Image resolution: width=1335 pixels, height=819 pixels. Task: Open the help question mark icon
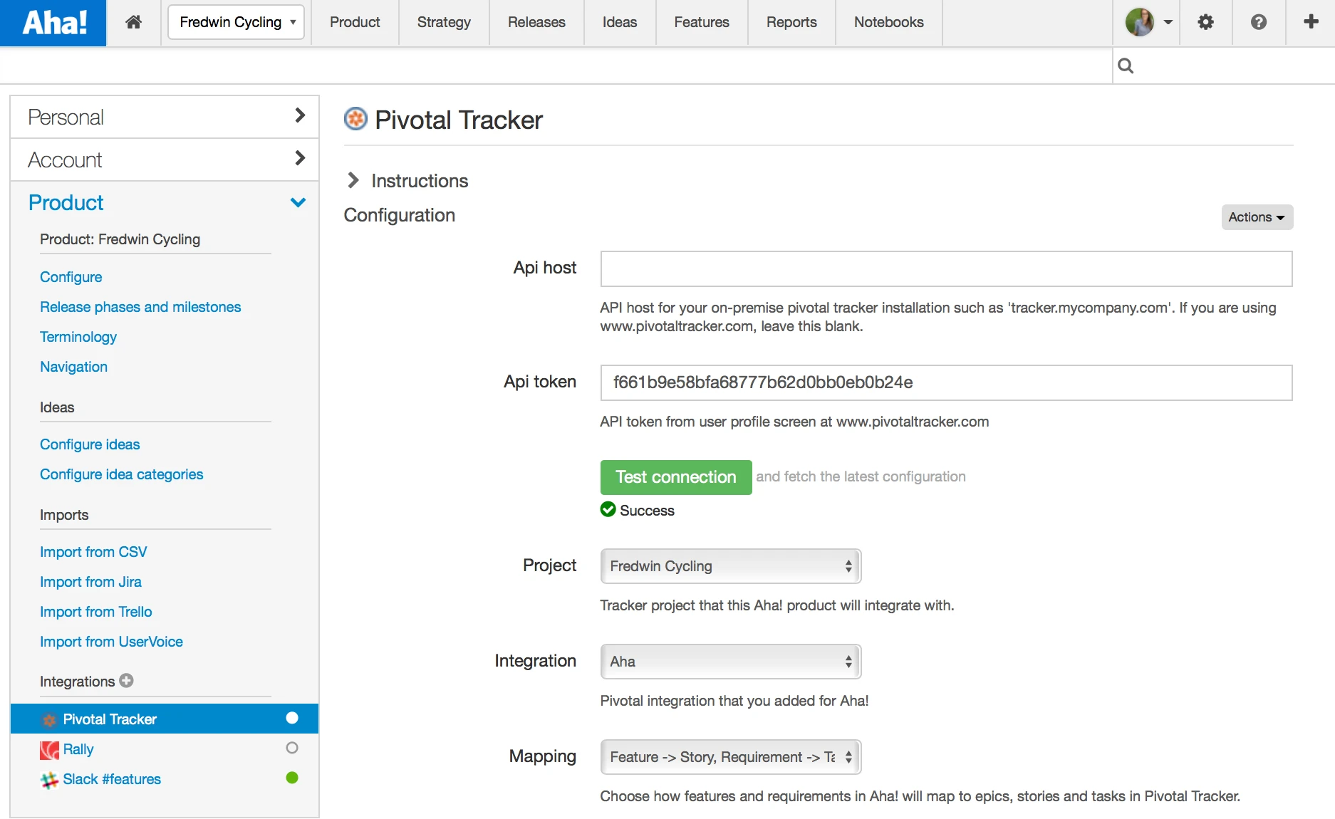(x=1259, y=22)
